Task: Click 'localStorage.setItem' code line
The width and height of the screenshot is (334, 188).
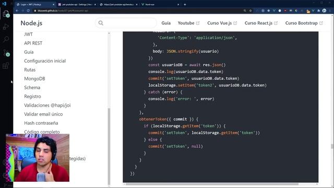Action: coord(207,85)
